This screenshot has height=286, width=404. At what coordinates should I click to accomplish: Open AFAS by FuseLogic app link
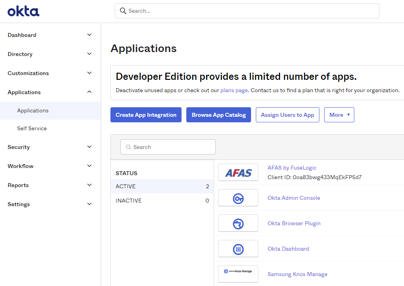click(x=292, y=168)
